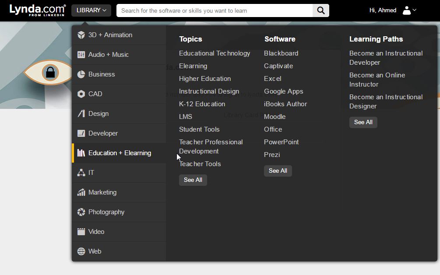
Task: Open Become an Instructional Designer path
Action: (x=386, y=101)
